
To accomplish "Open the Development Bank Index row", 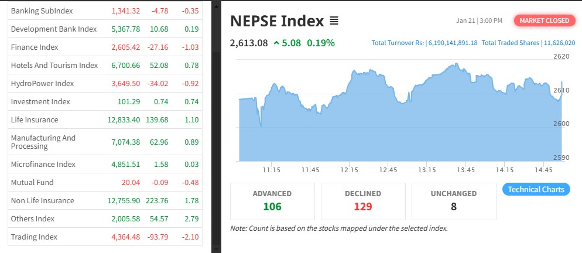I will click(x=53, y=29).
